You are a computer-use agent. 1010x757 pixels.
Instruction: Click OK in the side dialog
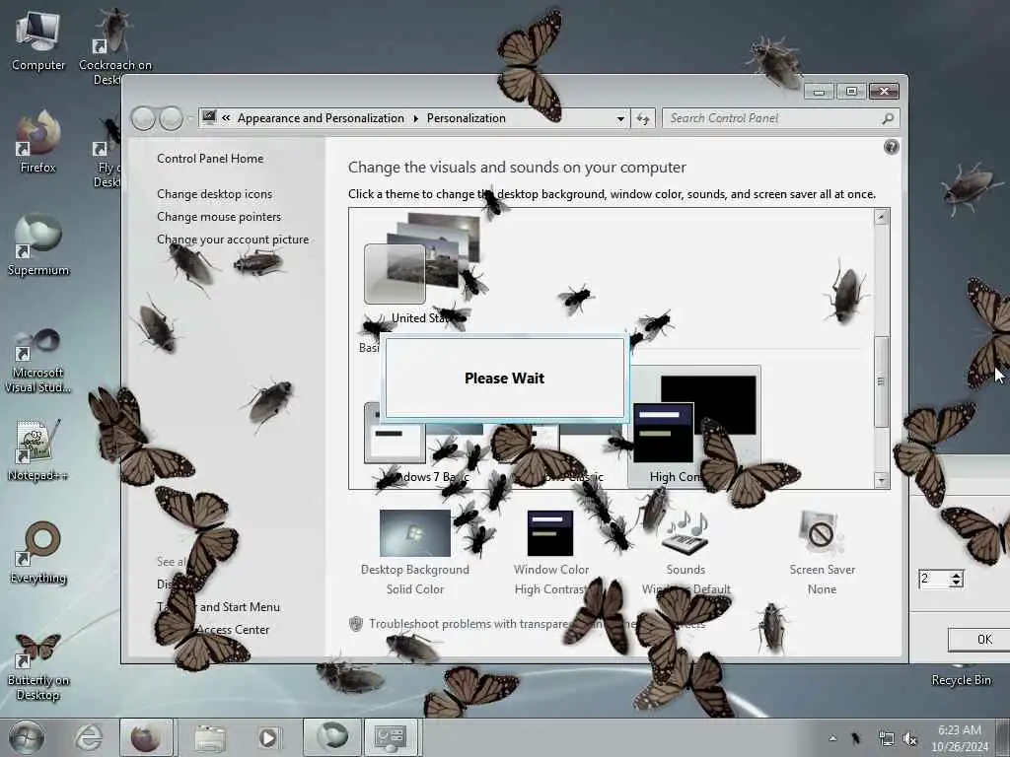click(x=979, y=639)
